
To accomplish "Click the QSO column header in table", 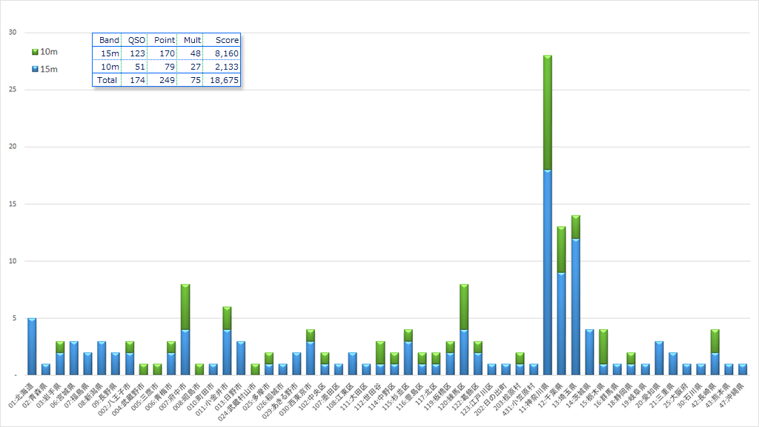I will (136, 40).
